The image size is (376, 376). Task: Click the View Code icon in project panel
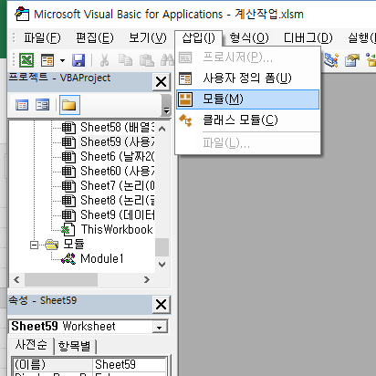coord(22,105)
